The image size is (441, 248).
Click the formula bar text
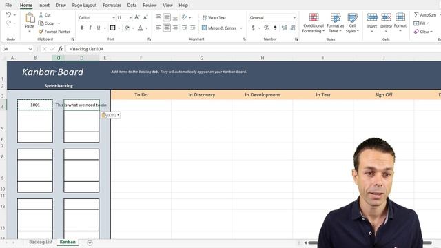tap(86, 49)
